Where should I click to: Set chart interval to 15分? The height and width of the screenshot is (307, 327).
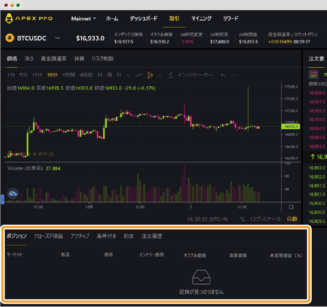[x=37, y=75]
